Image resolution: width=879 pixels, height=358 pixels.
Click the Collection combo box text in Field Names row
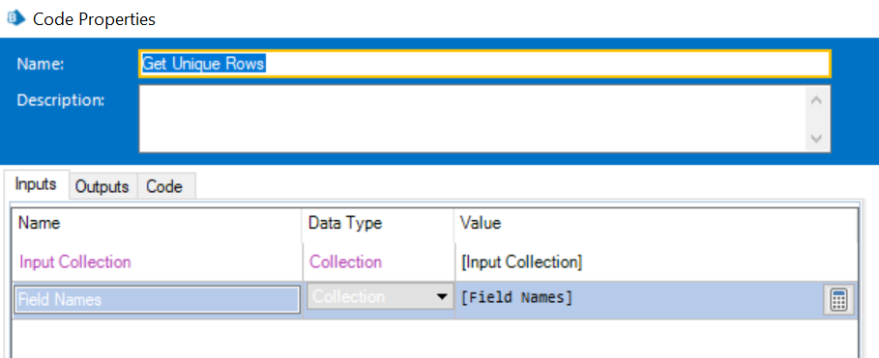pos(349,296)
